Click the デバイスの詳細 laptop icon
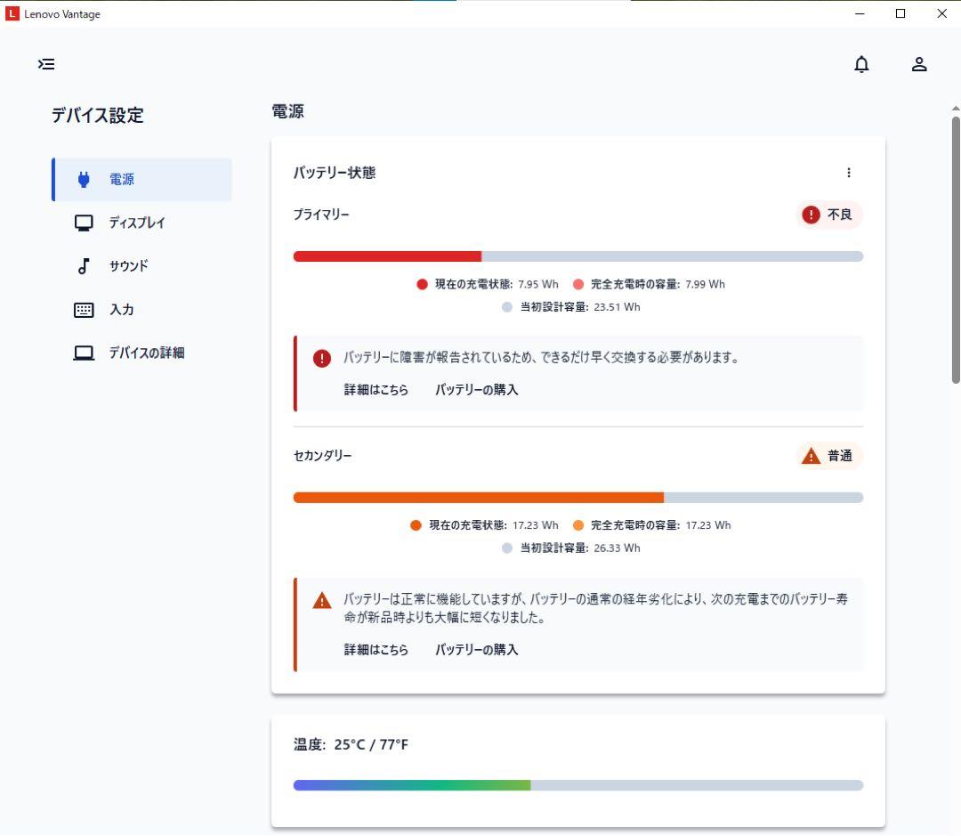The height and width of the screenshot is (836, 961). 84,353
